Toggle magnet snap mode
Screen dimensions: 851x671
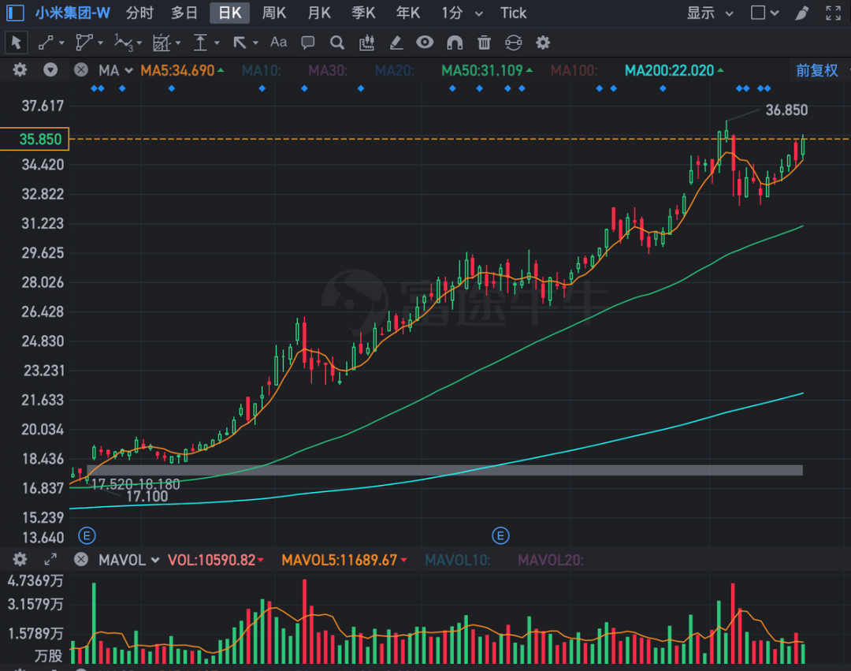[x=455, y=43]
